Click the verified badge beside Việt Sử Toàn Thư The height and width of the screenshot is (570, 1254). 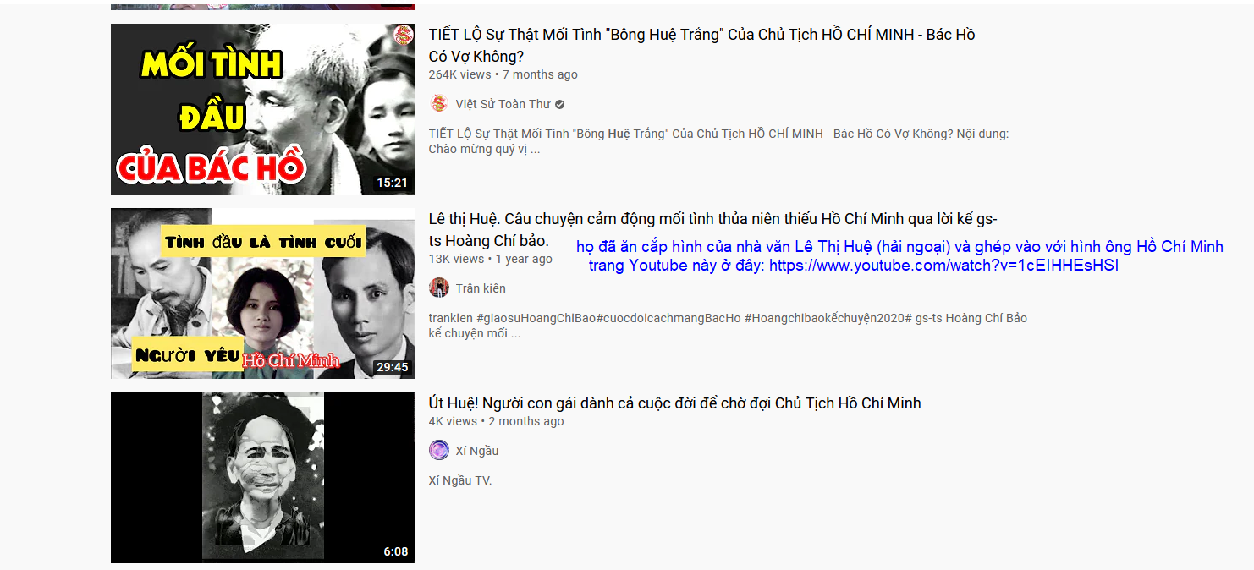[x=559, y=104]
